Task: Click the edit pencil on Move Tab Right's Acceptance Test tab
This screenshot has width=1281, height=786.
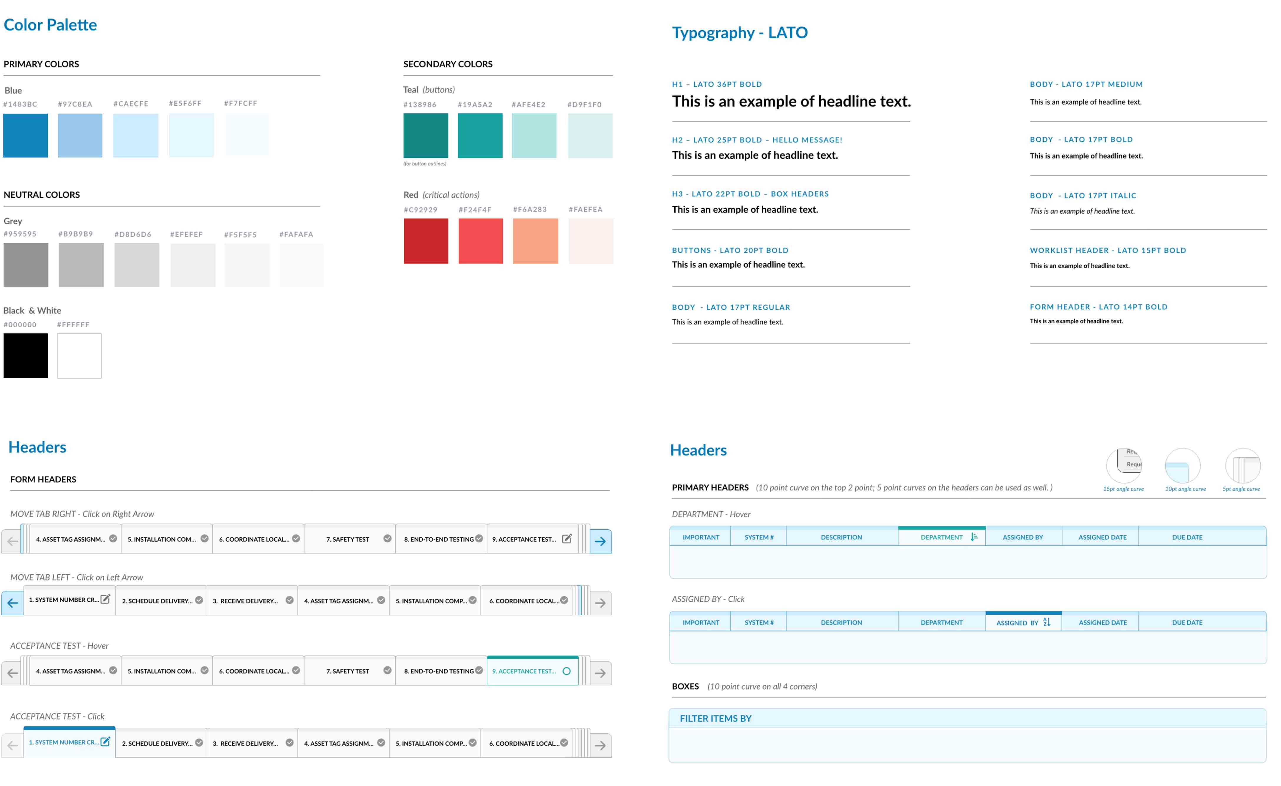Action: (567, 539)
